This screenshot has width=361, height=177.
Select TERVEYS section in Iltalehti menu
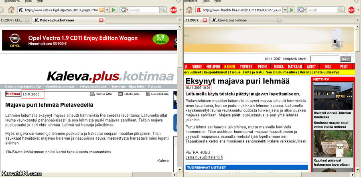click(x=246, y=67)
